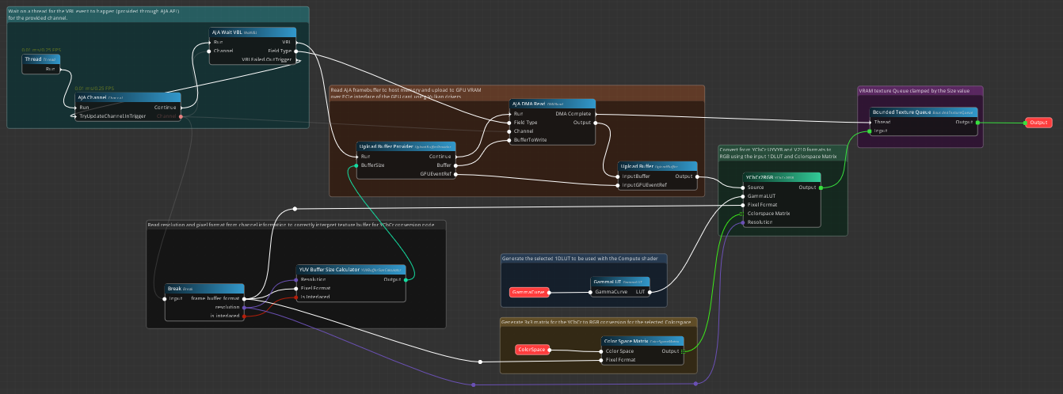Click the DMA Complete output pin
This screenshot has width=1063, height=394.
point(596,113)
